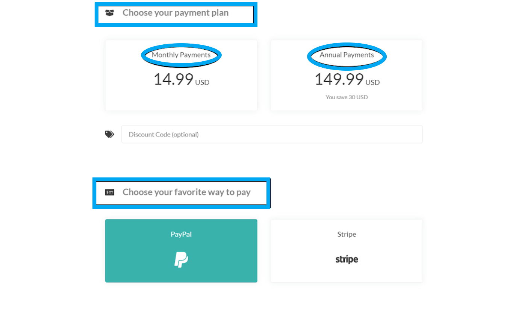Image resolution: width=516 pixels, height=309 pixels.
Task: Select the Annual Payments plan card
Action: click(347, 76)
